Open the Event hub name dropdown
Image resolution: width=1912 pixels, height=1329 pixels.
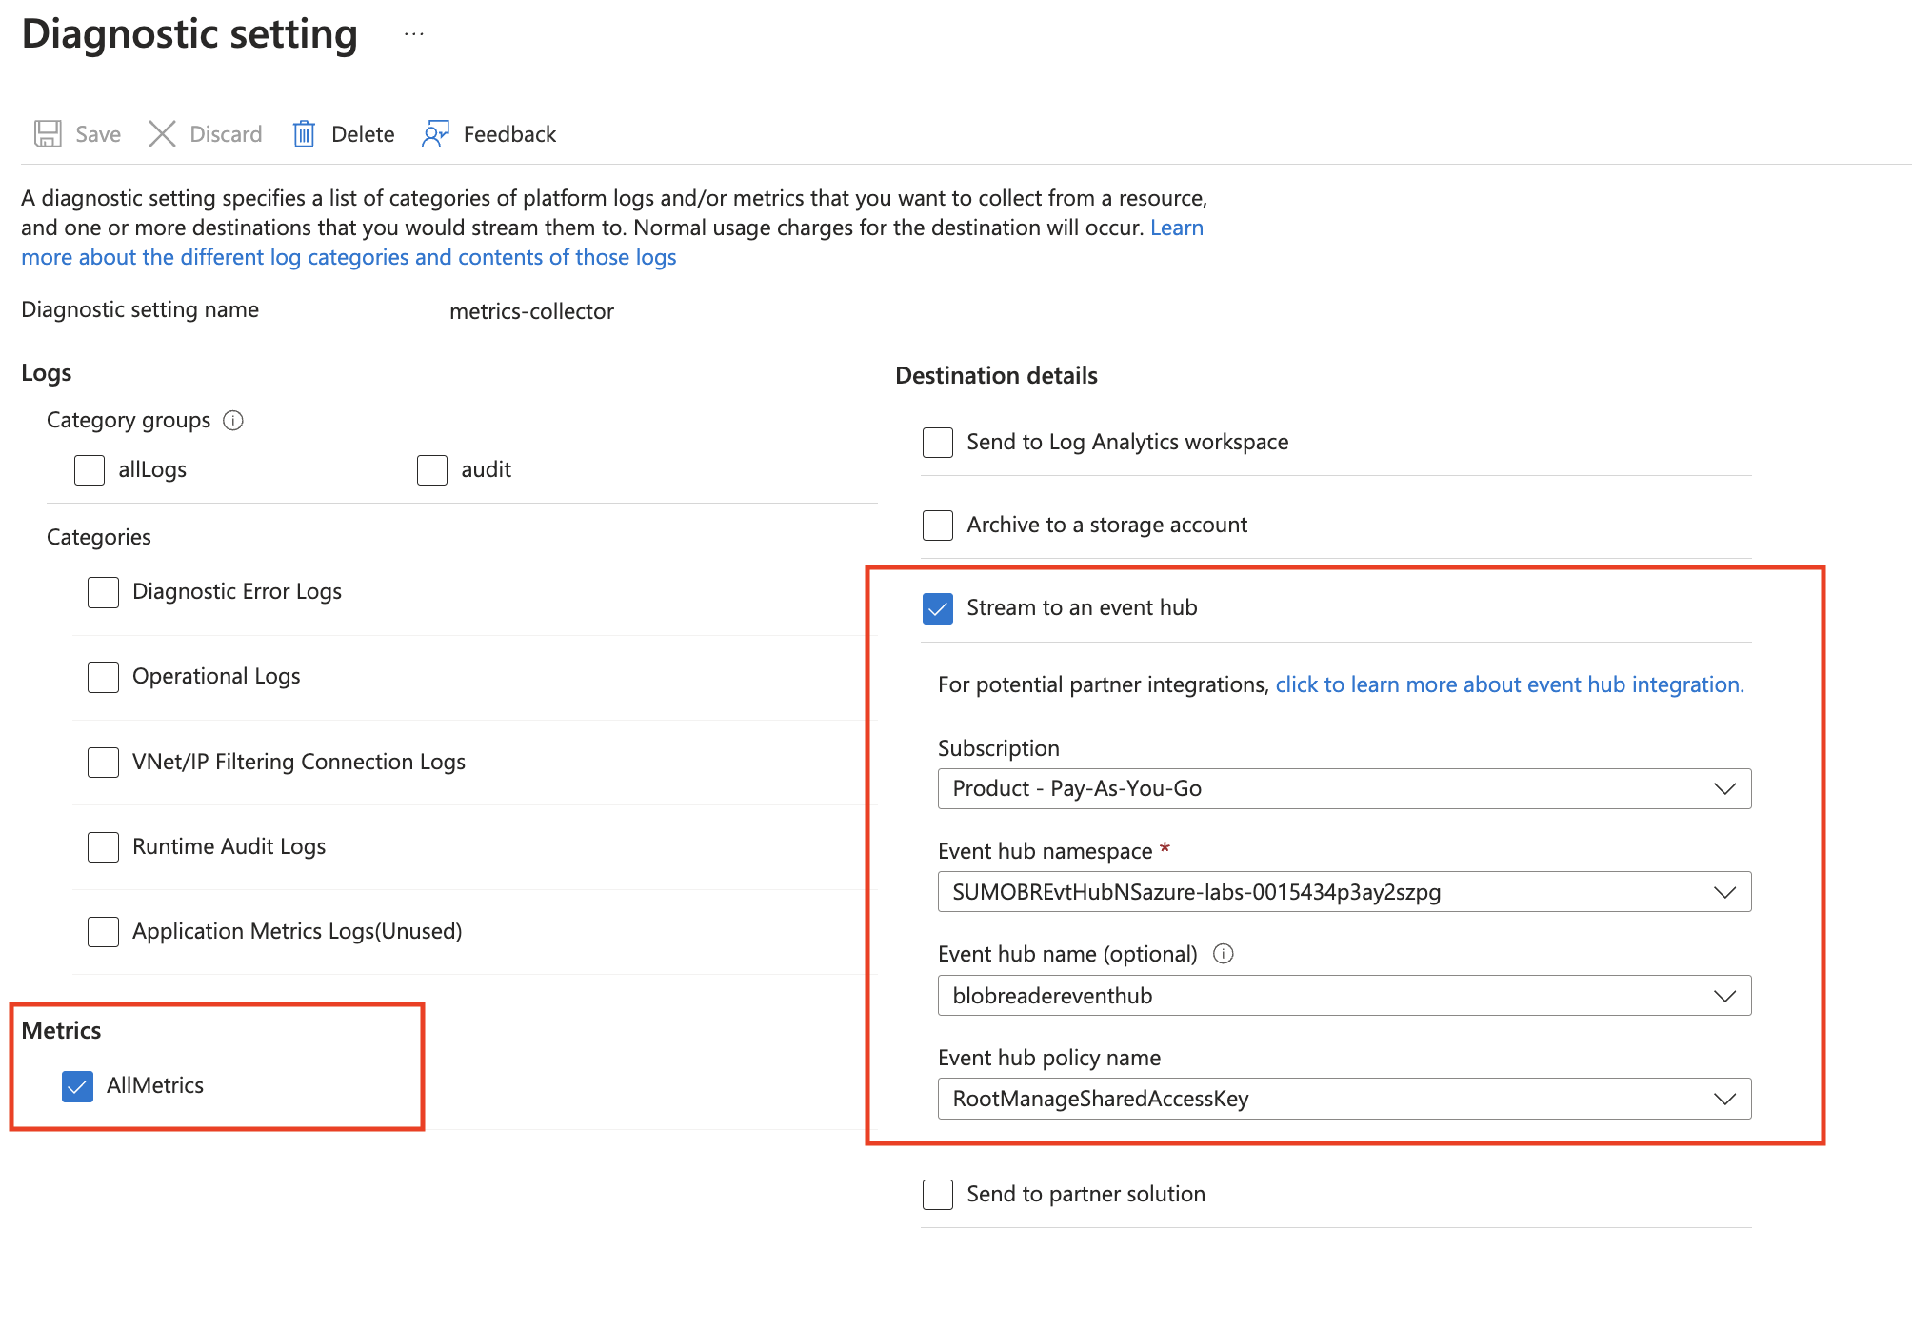(1344, 996)
